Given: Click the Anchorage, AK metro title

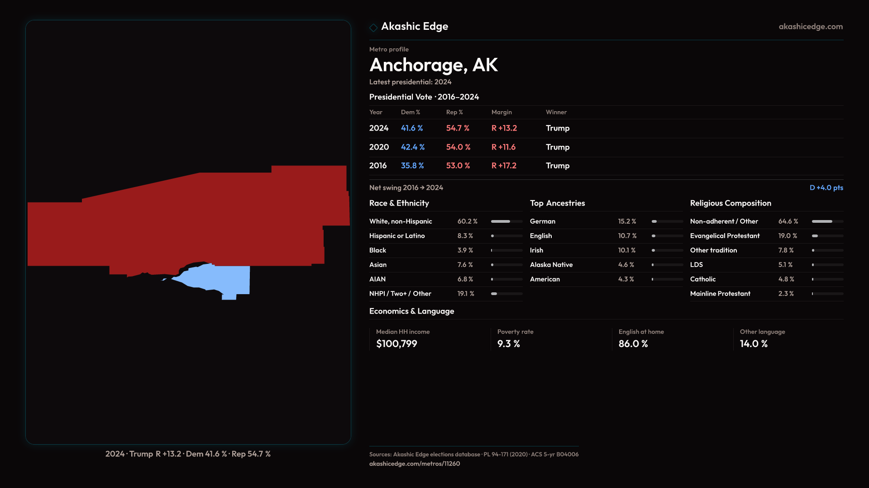Looking at the screenshot, I should 433,65.
